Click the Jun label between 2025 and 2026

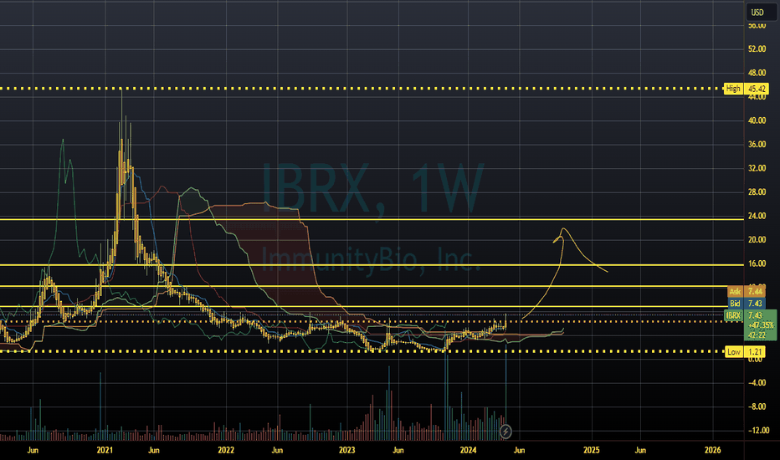tap(640, 450)
